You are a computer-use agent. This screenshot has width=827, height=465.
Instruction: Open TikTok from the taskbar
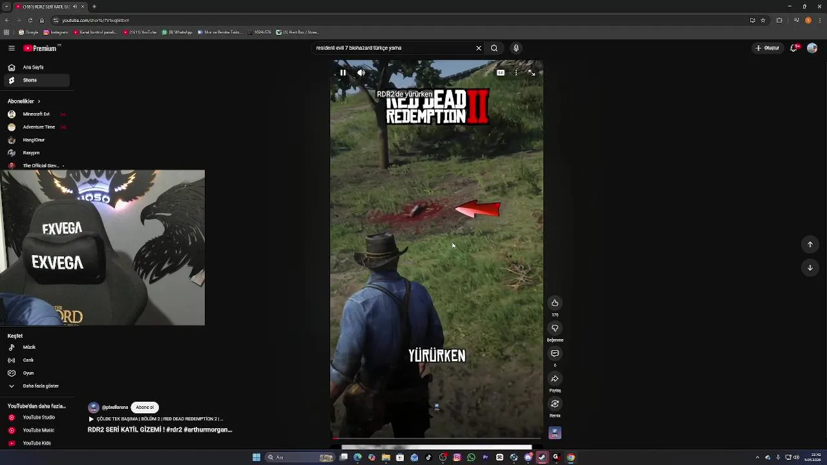click(x=428, y=457)
